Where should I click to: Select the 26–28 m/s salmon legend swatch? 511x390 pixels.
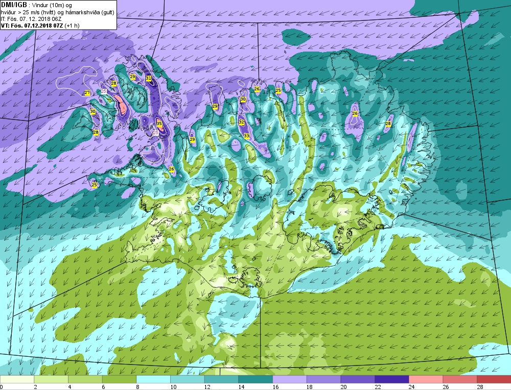pyautogui.click(x=460, y=379)
